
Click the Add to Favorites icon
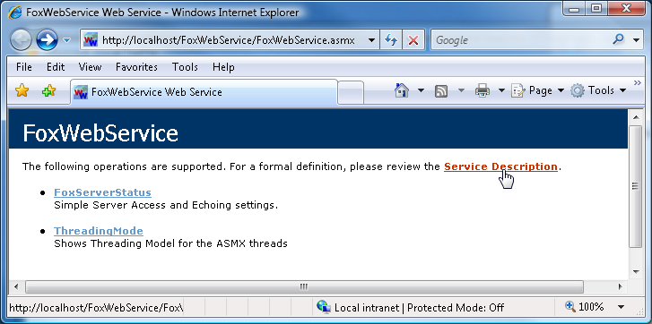[48, 90]
